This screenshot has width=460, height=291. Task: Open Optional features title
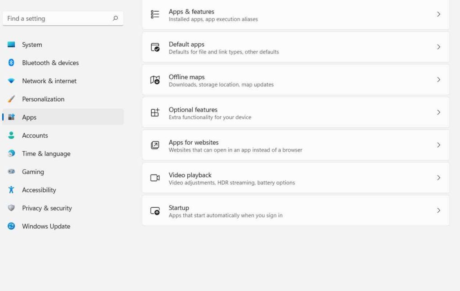[x=193, y=110]
